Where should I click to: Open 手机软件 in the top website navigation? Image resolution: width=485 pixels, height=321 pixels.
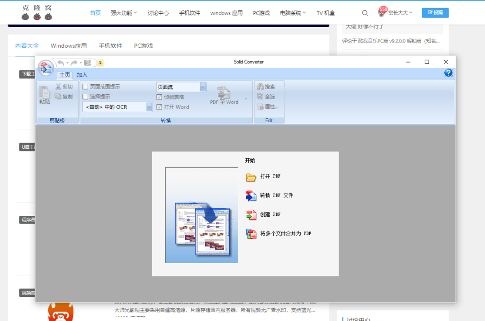click(x=189, y=13)
